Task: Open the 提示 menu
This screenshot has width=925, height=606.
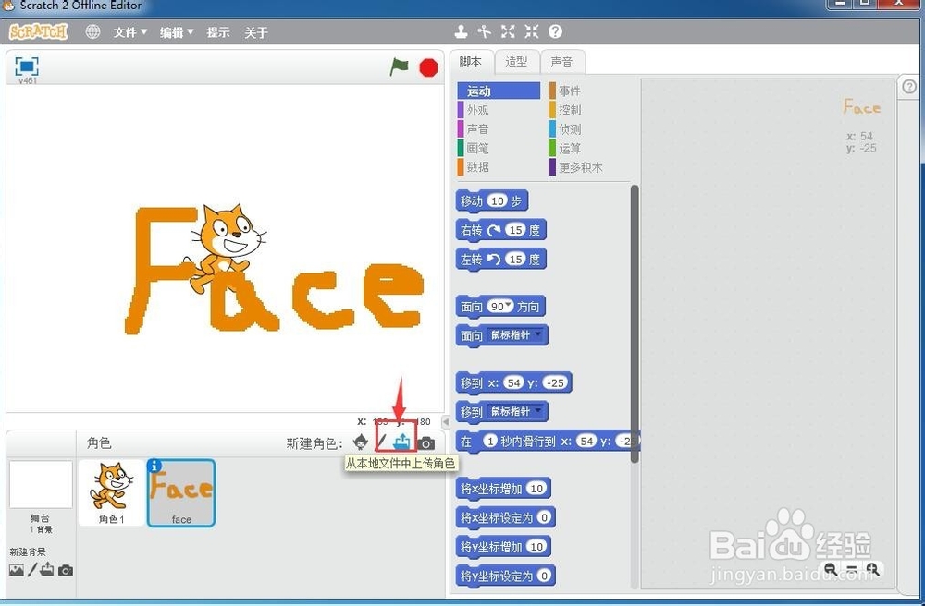Action: pyautogui.click(x=217, y=32)
